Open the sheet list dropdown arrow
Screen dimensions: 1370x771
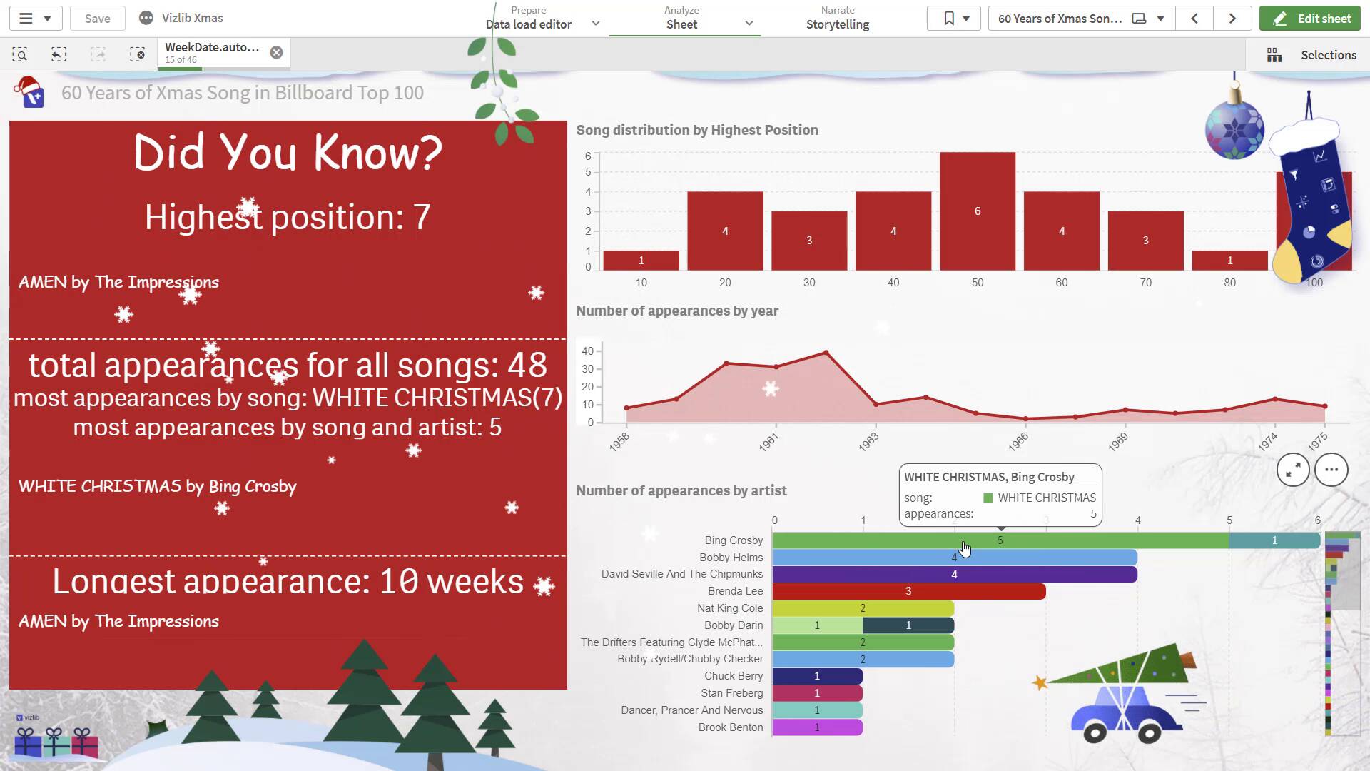[x=1161, y=19]
